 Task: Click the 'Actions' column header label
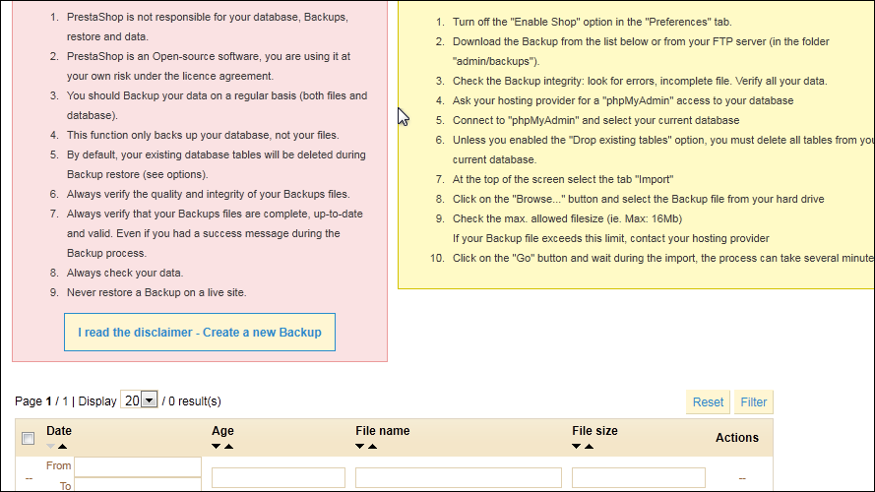(x=736, y=438)
